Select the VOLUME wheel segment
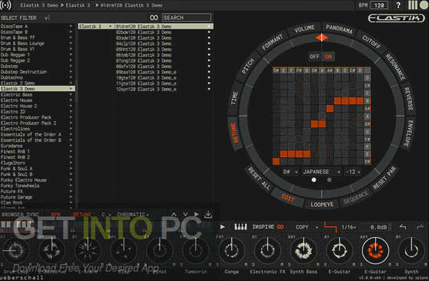 click(x=304, y=29)
